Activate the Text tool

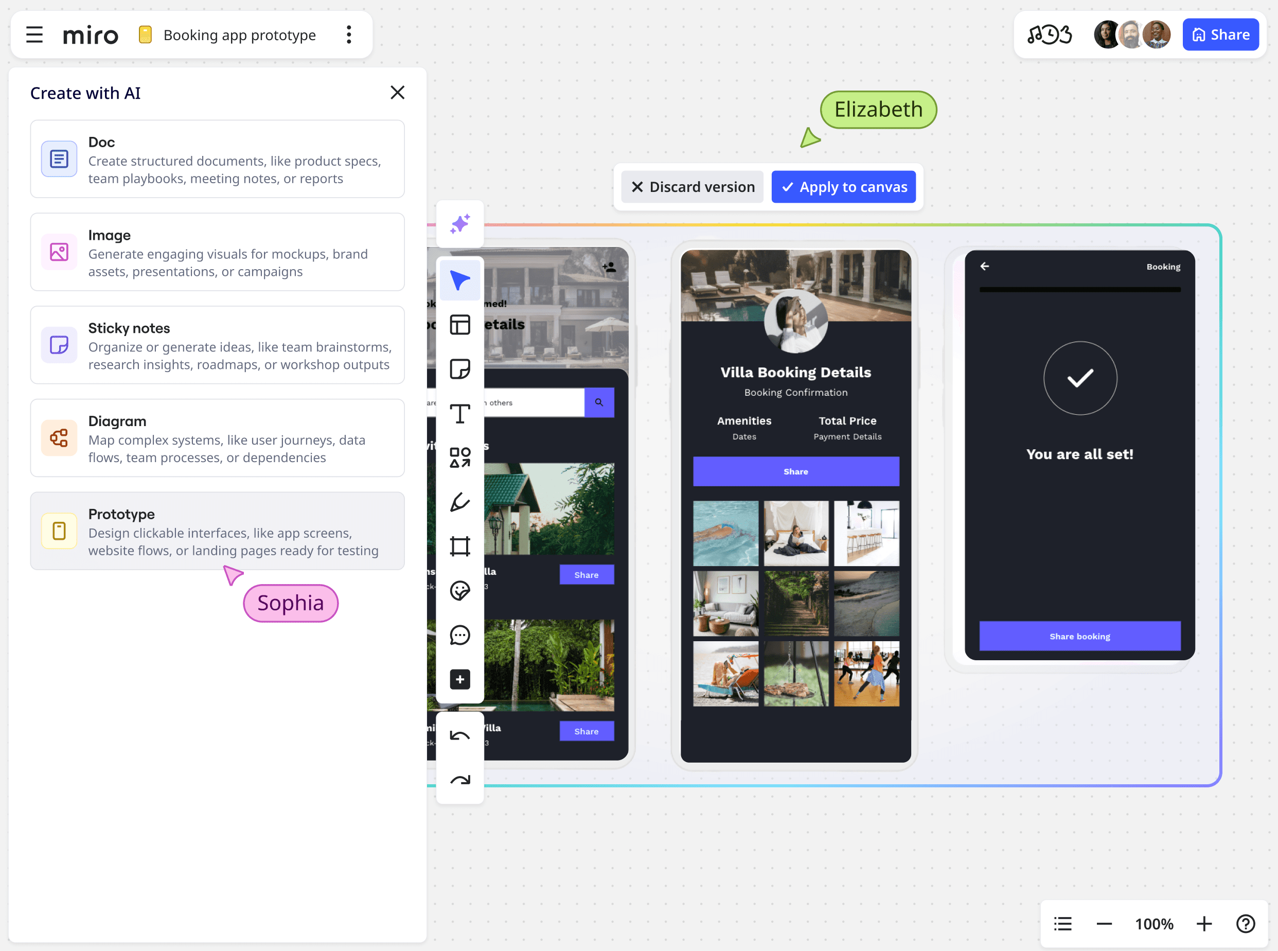(460, 413)
